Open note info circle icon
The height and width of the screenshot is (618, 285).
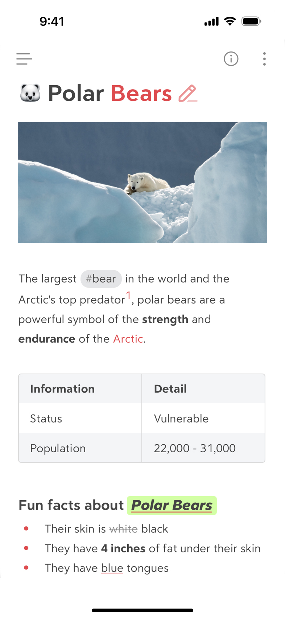pyautogui.click(x=231, y=59)
